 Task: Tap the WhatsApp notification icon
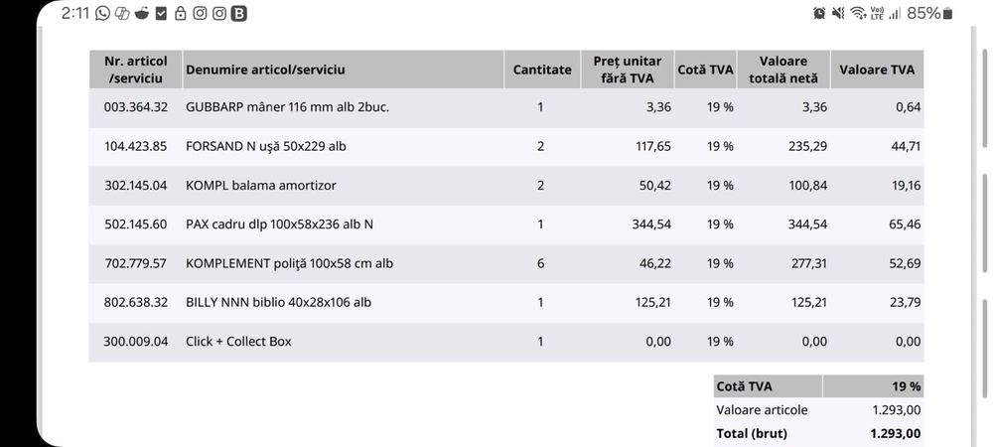(102, 14)
